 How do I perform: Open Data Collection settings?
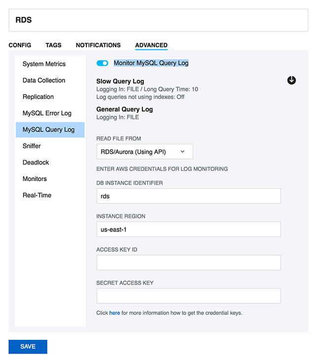click(44, 80)
